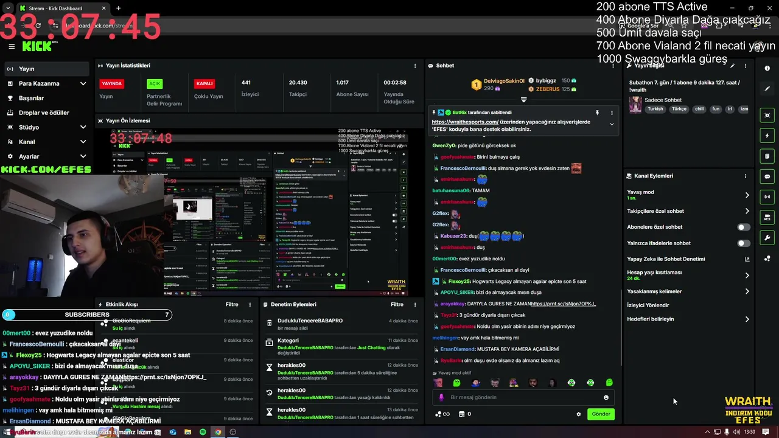Click the Gönder send button
This screenshot has width=779, height=438.
pyautogui.click(x=601, y=414)
